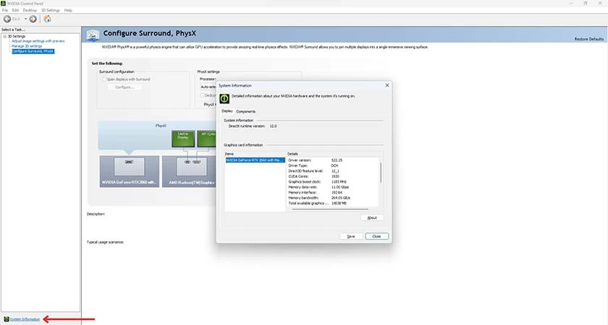Open the File menu
The width and height of the screenshot is (608, 325).
[5, 10]
